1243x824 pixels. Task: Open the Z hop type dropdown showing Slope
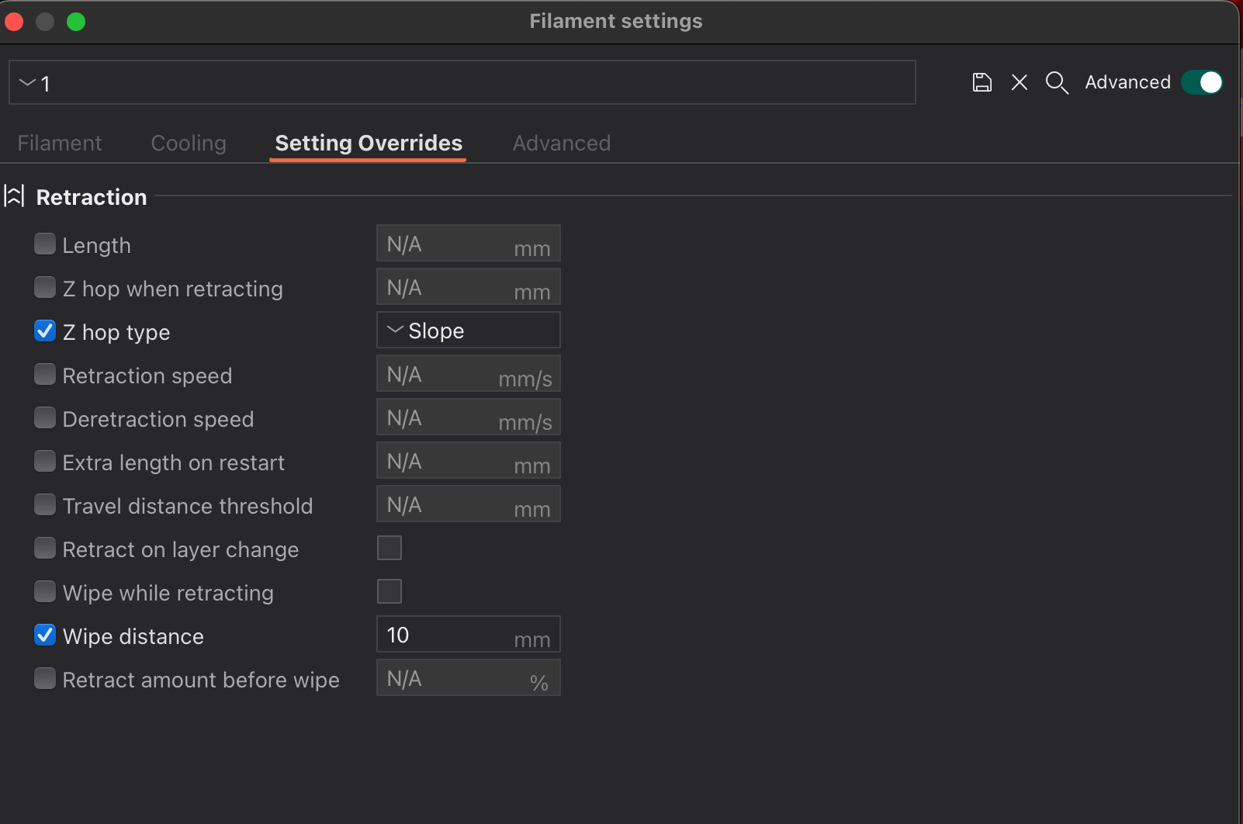[468, 330]
